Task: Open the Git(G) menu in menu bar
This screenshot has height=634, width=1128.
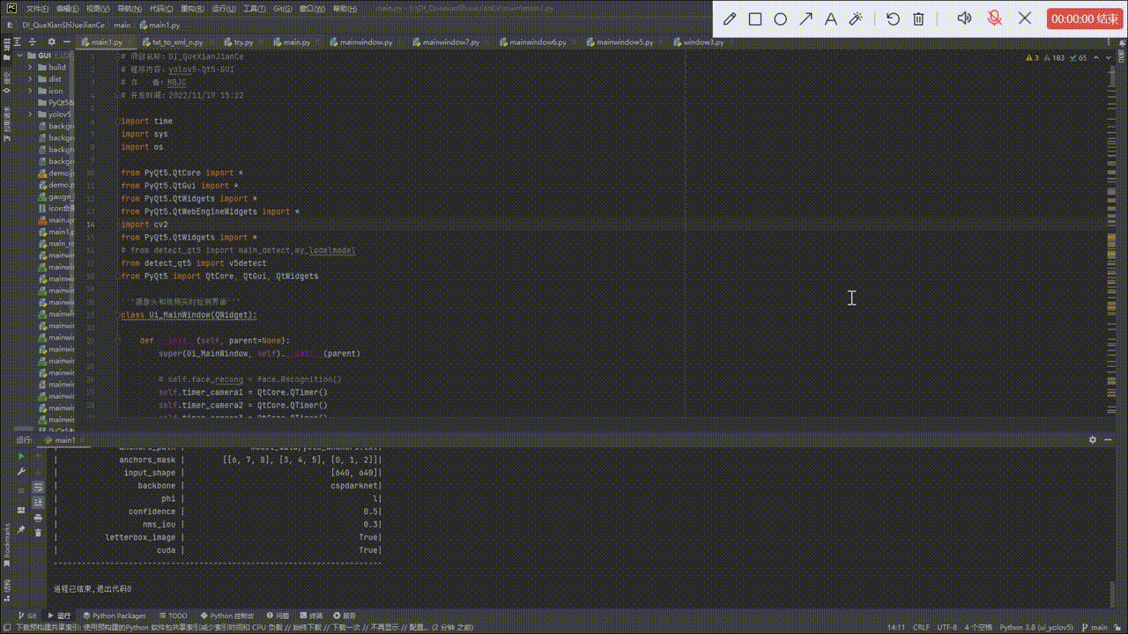Action: (282, 8)
